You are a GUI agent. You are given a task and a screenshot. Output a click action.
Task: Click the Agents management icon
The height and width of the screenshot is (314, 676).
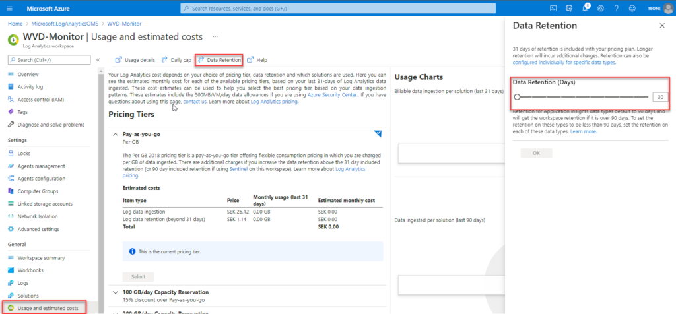(11, 166)
